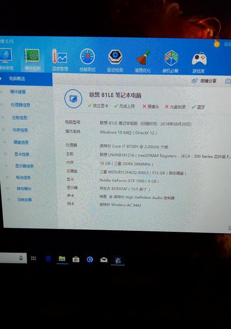
Task: Click the LNVNB161216 motherboard value
Action: [165, 156]
